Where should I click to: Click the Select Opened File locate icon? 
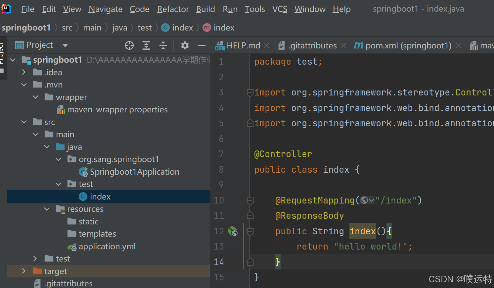129,45
